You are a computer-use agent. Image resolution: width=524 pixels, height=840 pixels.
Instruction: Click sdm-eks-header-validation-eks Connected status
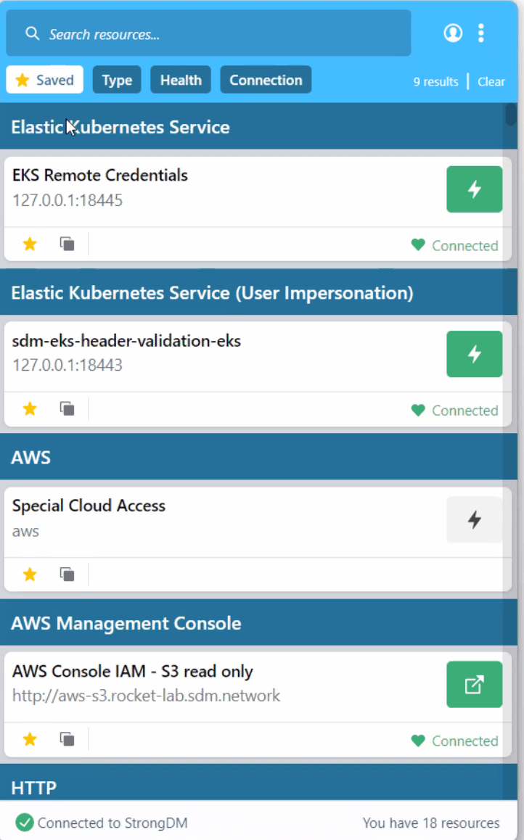(455, 411)
